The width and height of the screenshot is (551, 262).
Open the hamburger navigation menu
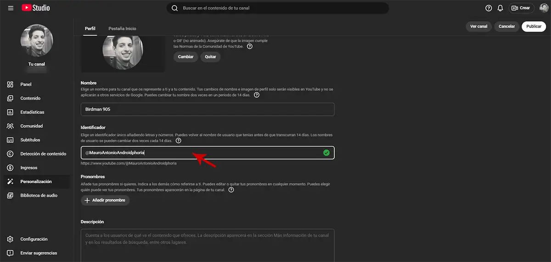click(x=11, y=8)
